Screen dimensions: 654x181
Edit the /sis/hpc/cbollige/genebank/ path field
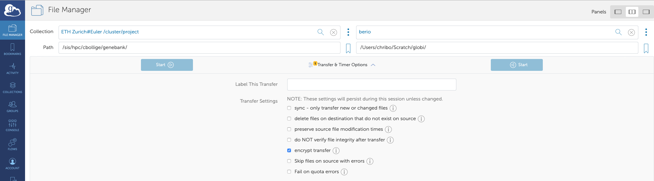(200, 48)
